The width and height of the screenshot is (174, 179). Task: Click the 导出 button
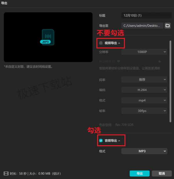click(x=139, y=174)
